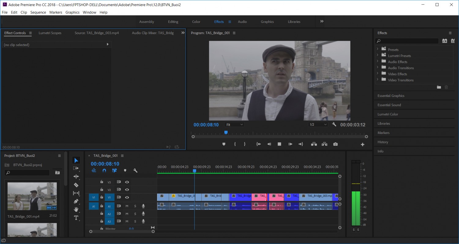Click the Mark In bracket button
Screen dimensions: 459x244
(235, 144)
